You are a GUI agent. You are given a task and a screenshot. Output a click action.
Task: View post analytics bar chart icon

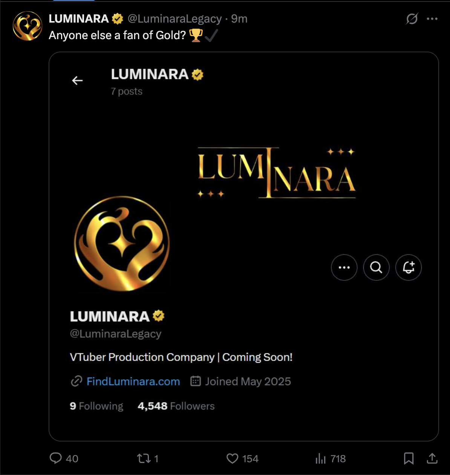pos(320,458)
